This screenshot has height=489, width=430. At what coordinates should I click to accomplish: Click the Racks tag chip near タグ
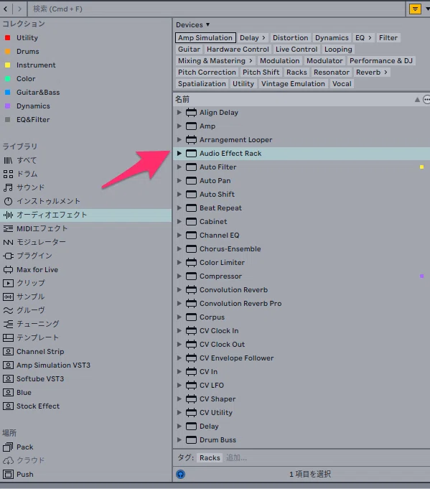pos(210,458)
